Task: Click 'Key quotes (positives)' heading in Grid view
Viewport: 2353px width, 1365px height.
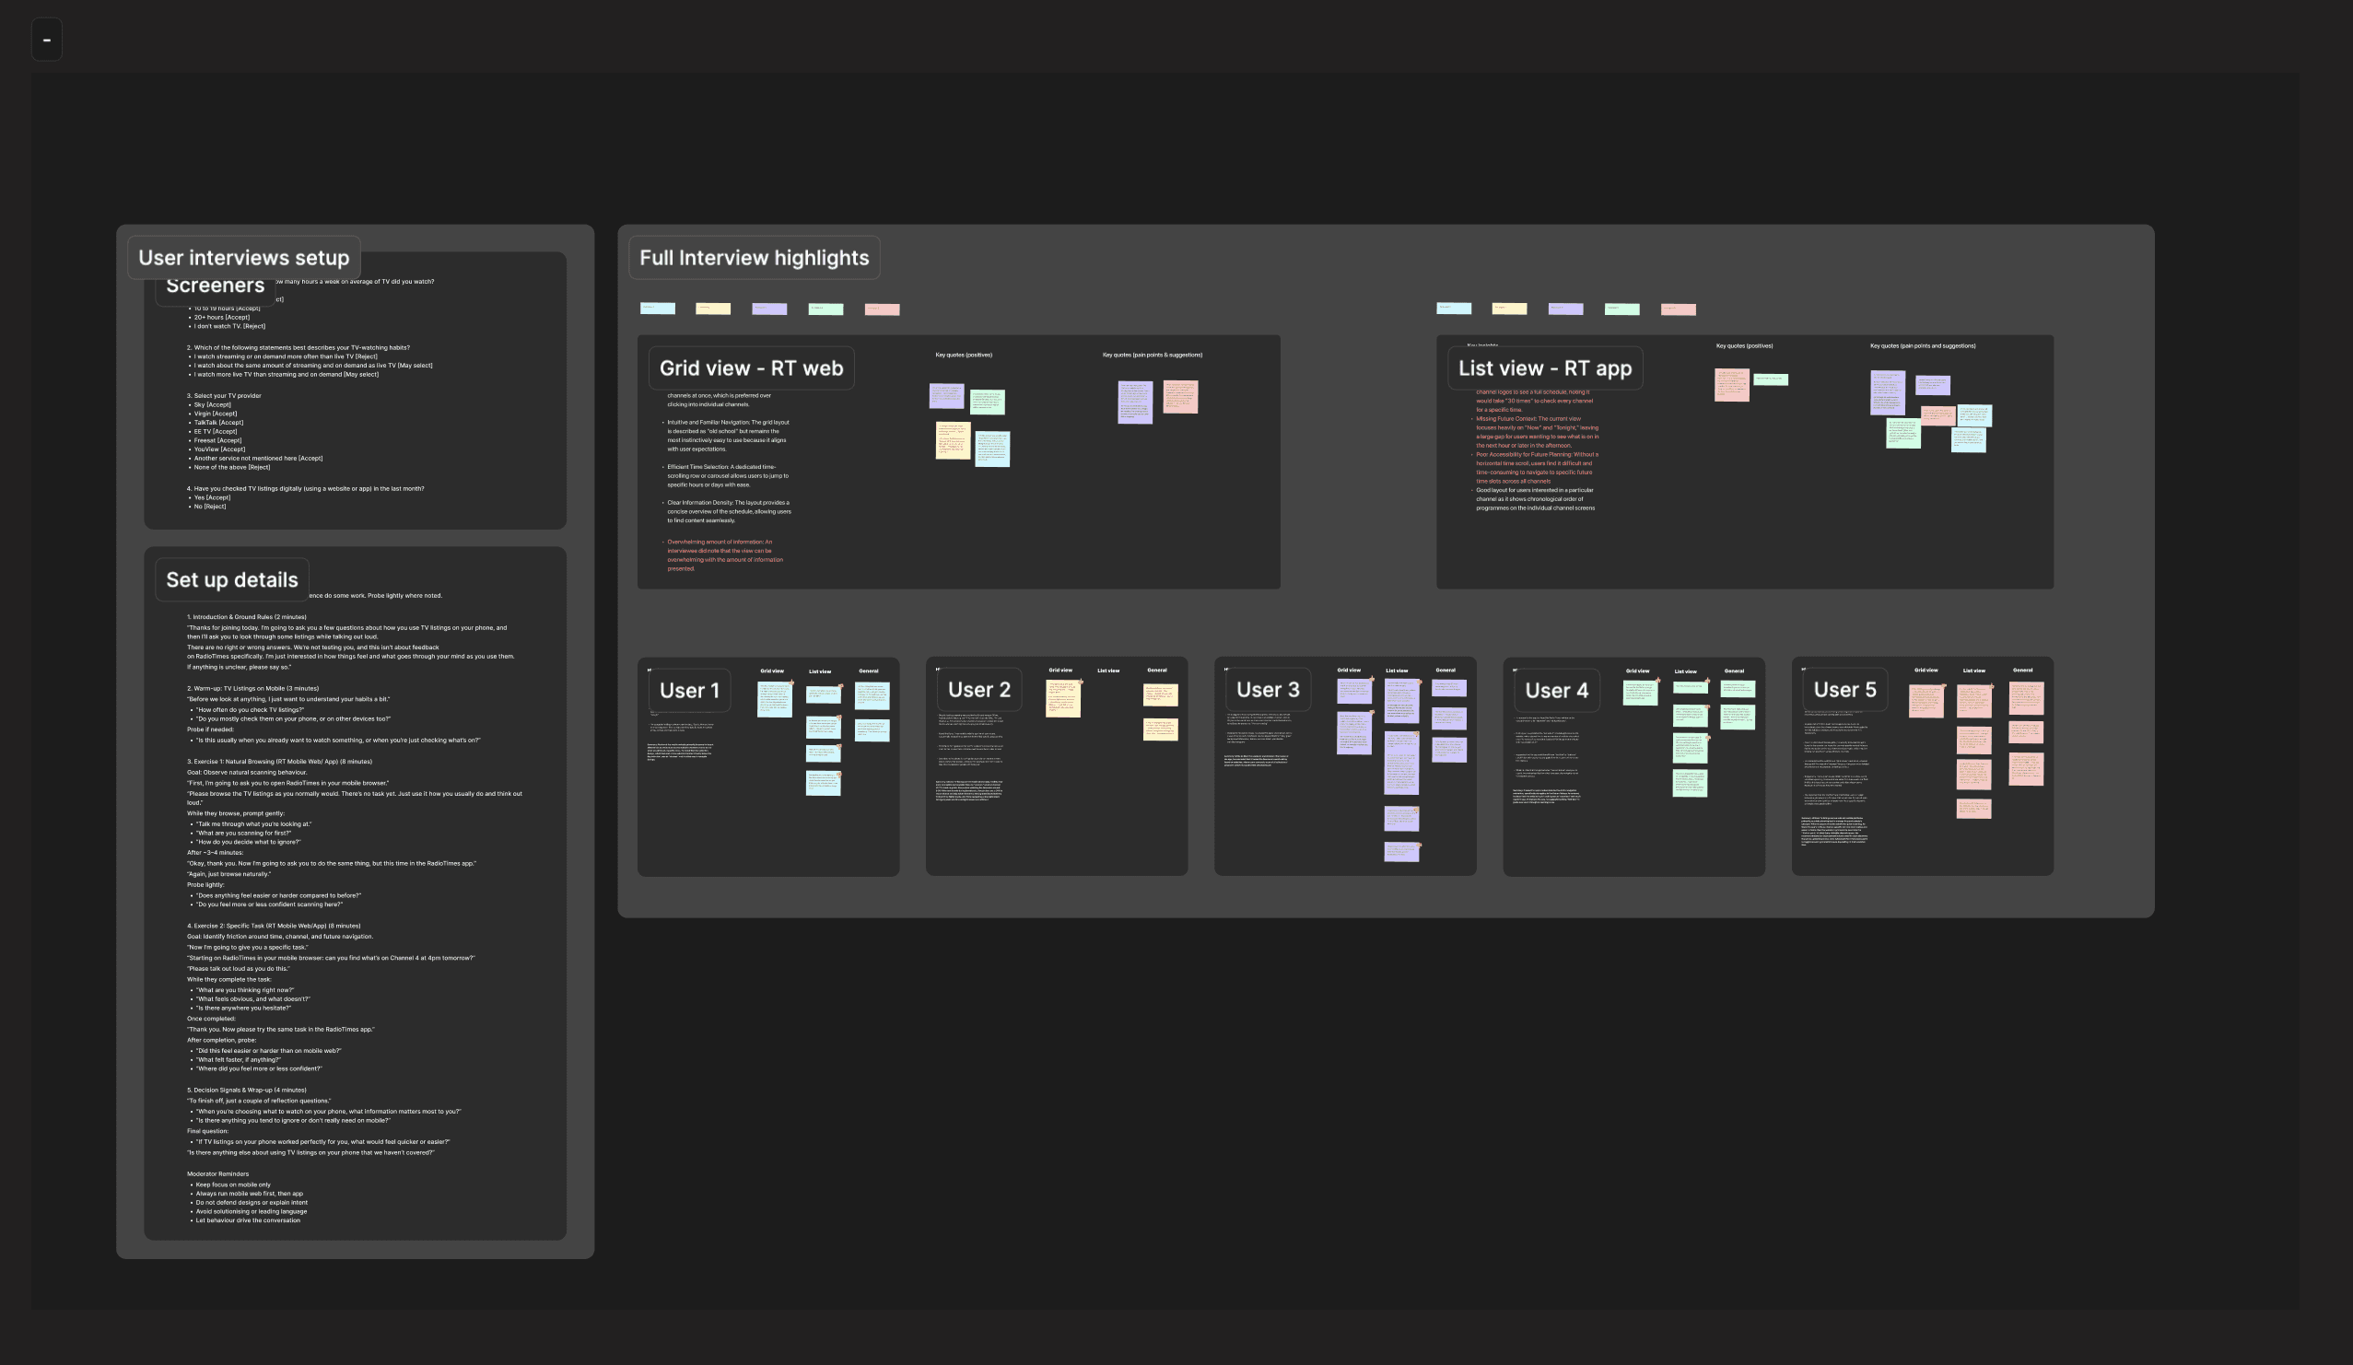Action: click(964, 355)
